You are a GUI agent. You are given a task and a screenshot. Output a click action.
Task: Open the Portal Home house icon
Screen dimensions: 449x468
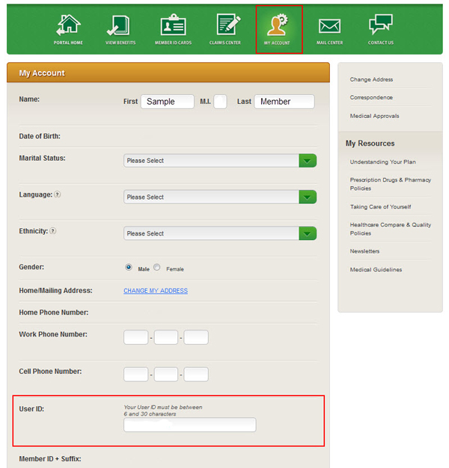pyautogui.click(x=68, y=25)
